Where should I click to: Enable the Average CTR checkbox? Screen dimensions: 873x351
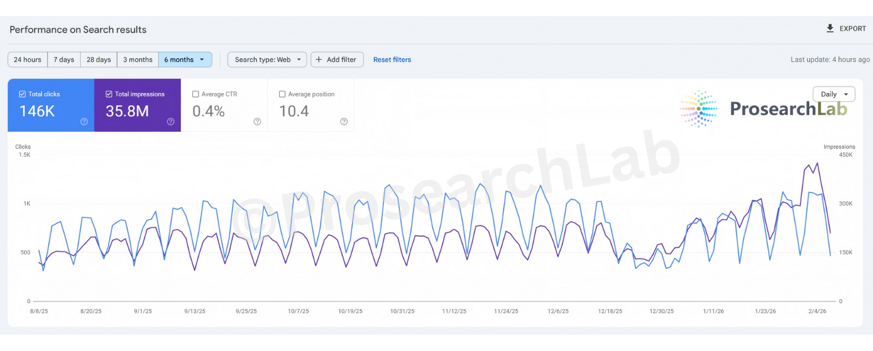196,94
